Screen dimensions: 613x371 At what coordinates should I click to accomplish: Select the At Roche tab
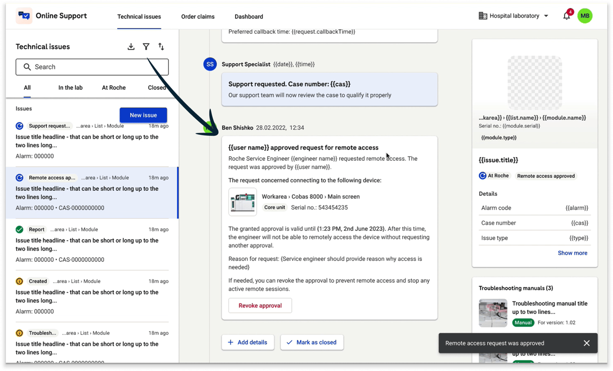114,88
